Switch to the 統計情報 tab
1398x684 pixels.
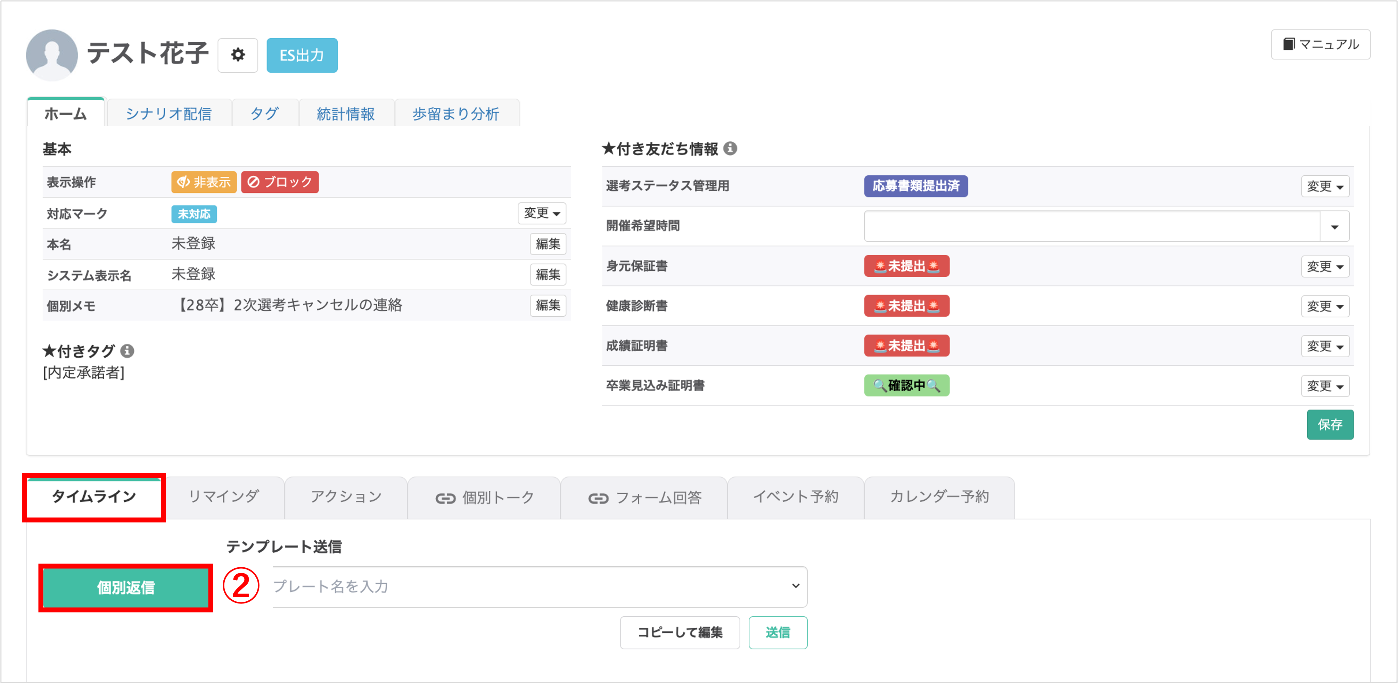pyautogui.click(x=346, y=113)
